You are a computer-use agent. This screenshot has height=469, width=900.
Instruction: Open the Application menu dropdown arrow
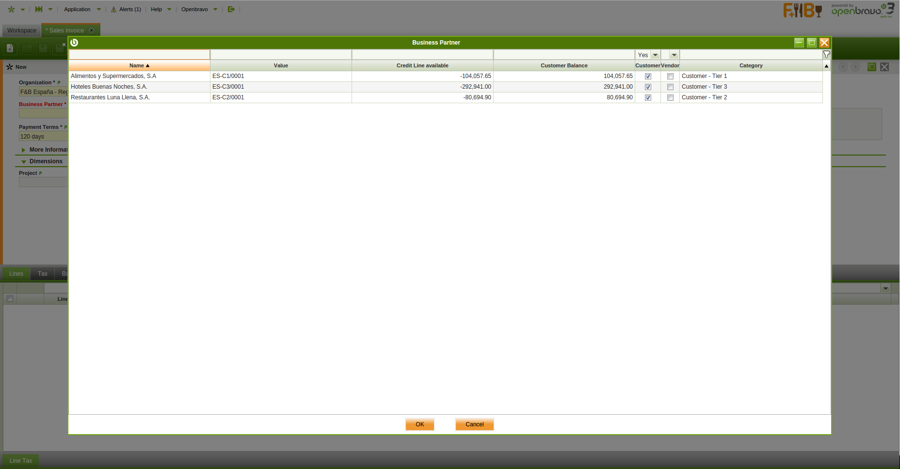click(99, 9)
